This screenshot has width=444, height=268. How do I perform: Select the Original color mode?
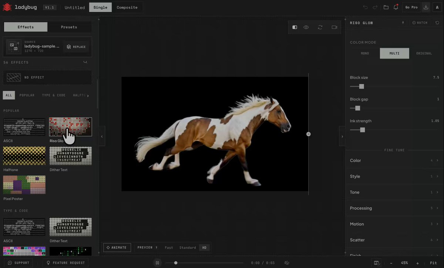coord(424,53)
